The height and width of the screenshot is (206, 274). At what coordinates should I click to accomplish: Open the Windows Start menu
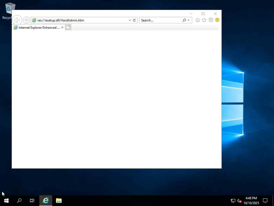(6, 201)
